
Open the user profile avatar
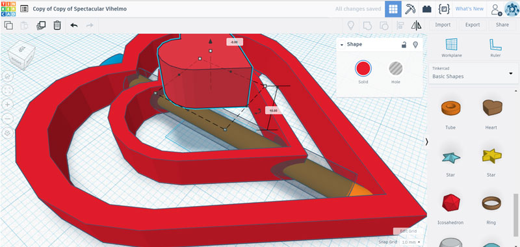pos(512,9)
